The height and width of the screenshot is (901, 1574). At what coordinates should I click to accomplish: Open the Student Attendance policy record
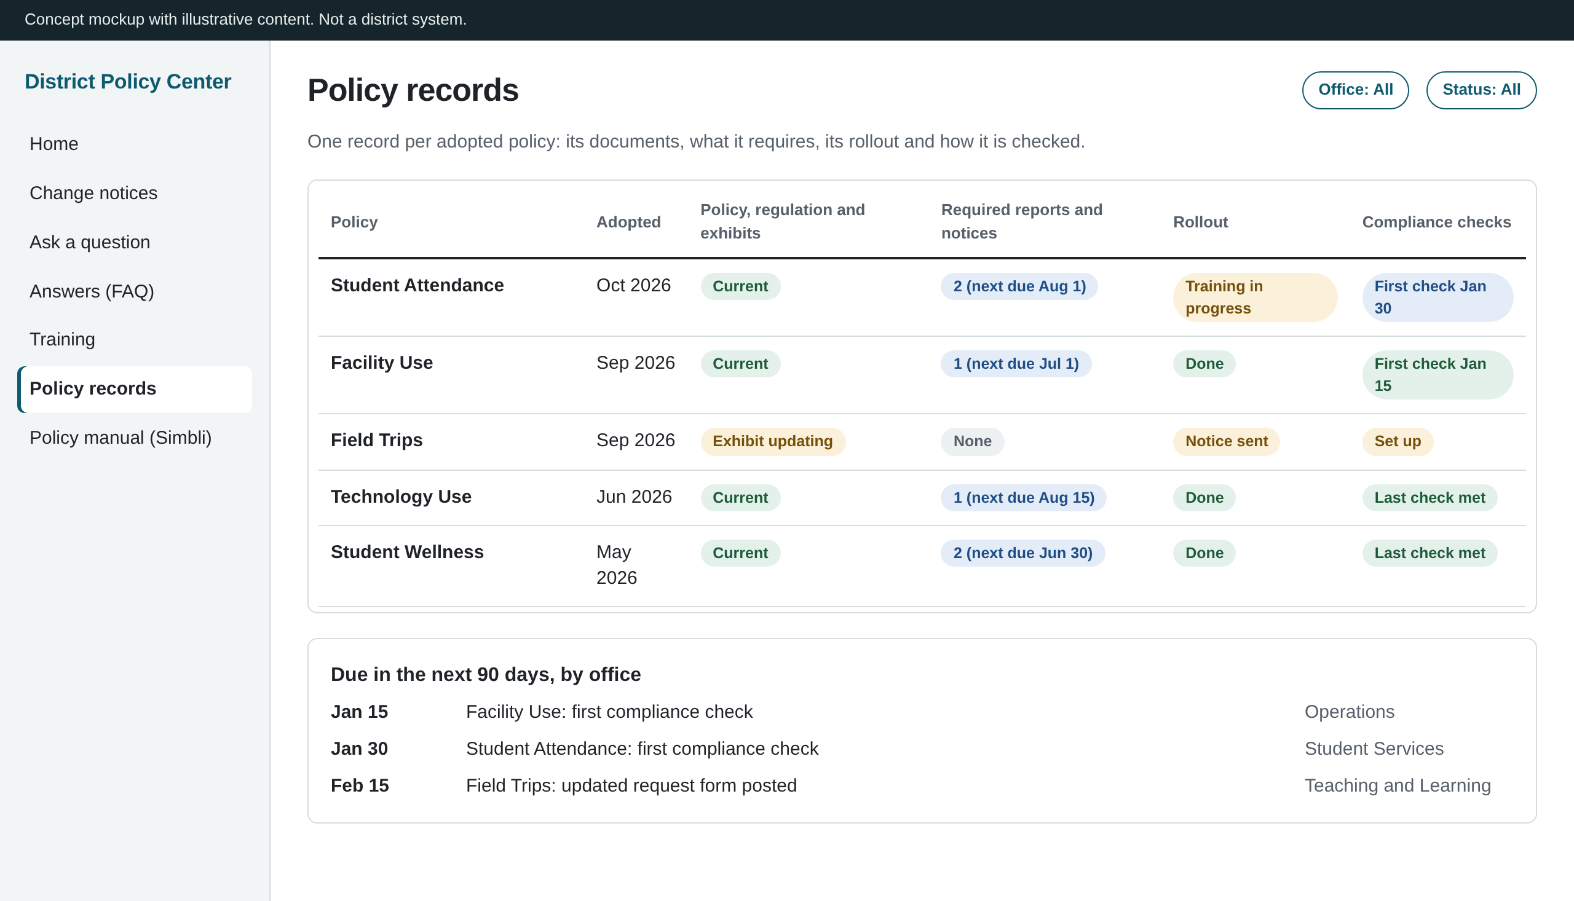click(x=417, y=285)
